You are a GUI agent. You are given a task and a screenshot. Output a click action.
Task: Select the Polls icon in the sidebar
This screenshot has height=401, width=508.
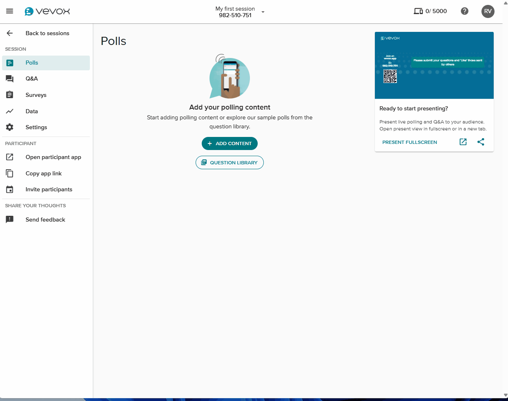10,63
